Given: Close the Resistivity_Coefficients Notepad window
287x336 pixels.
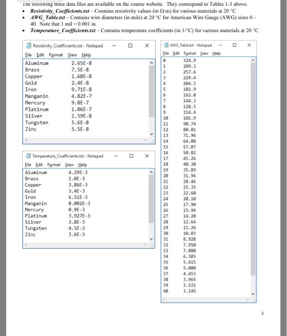Looking at the screenshot, I should 147,46.
